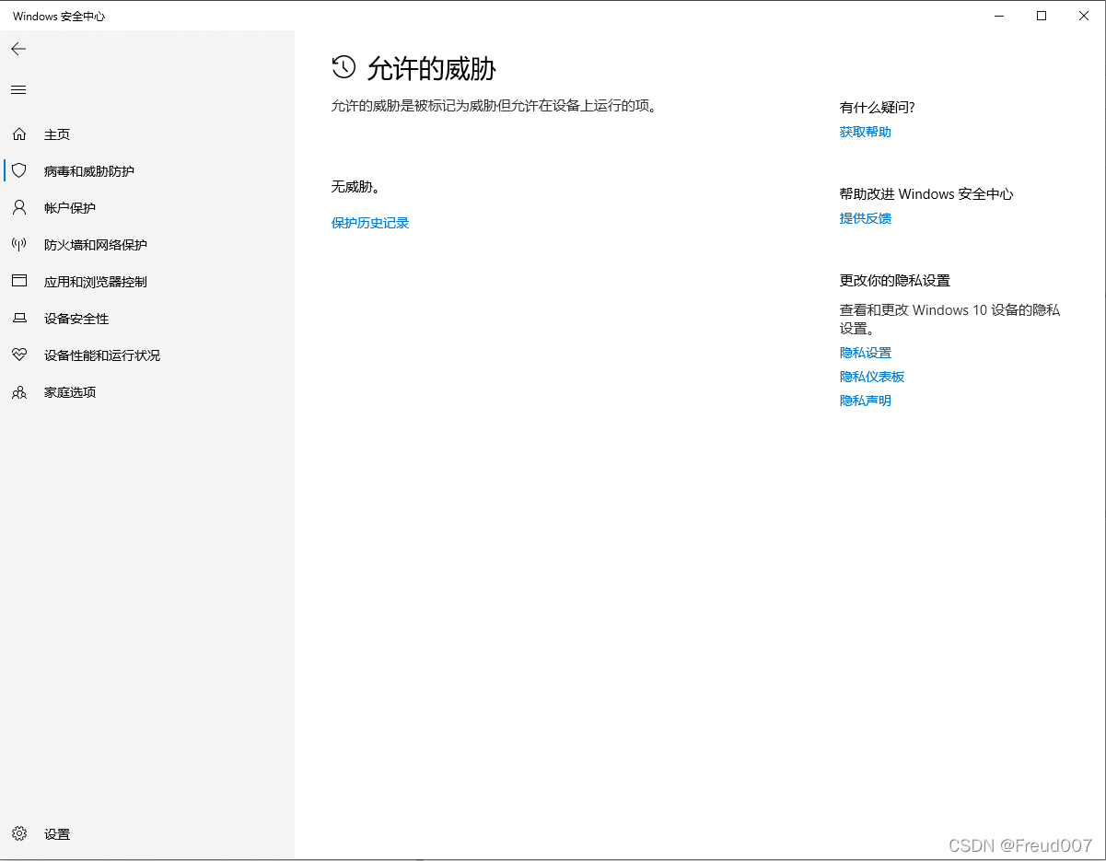1106x861 pixels.
Task: Go back with the left arrow icon
Action: point(18,49)
